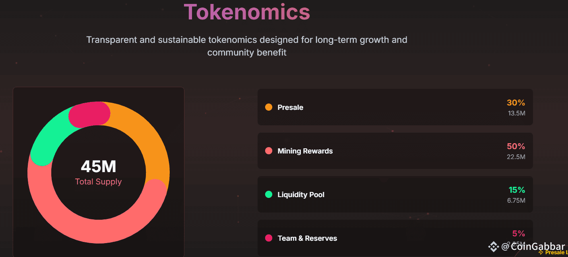
Task: Click the coral Mining Rewards legend dot
Action: (269, 151)
